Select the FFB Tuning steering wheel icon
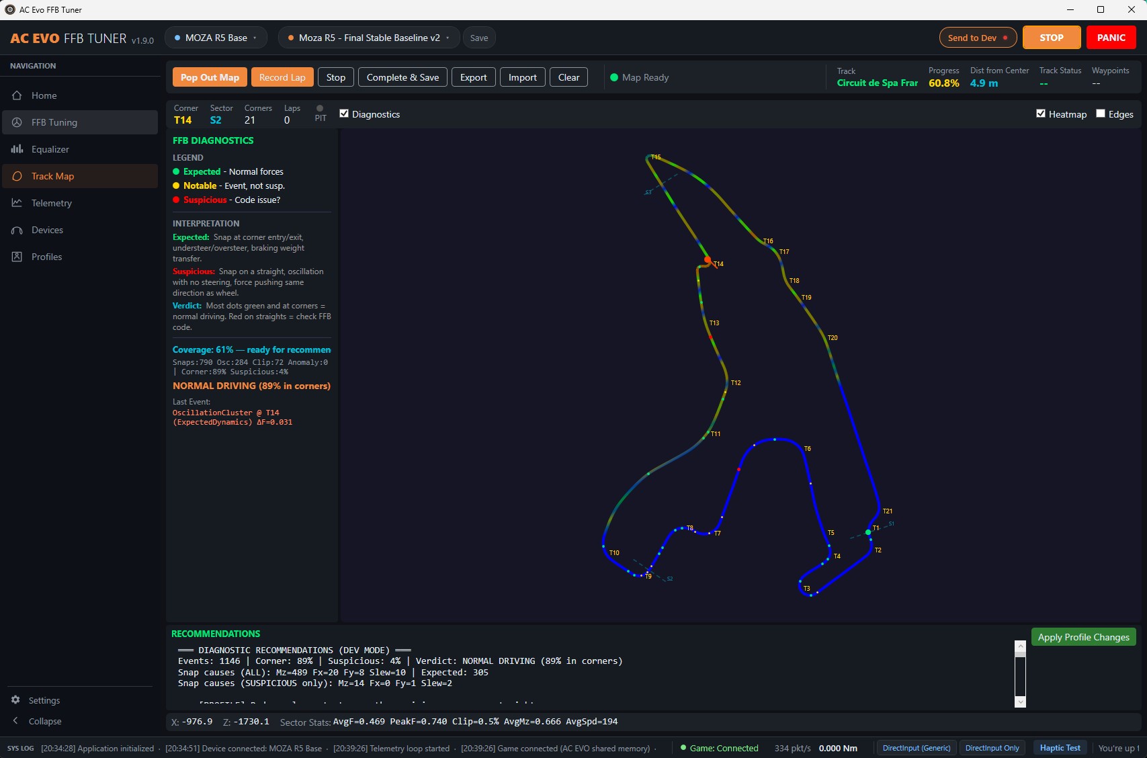Image resolution: width=1147 pixels, height=758 pixels. (17, 122)
